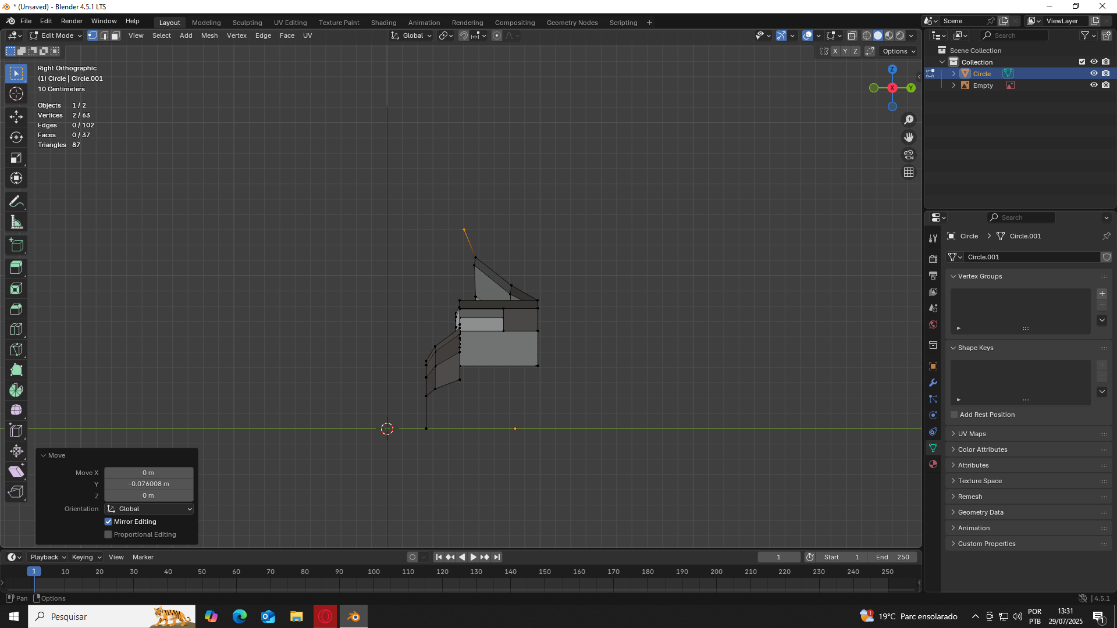Select the Knife tool in the toolbar
The image size is (1117, 628).
[x=16, y=349]
